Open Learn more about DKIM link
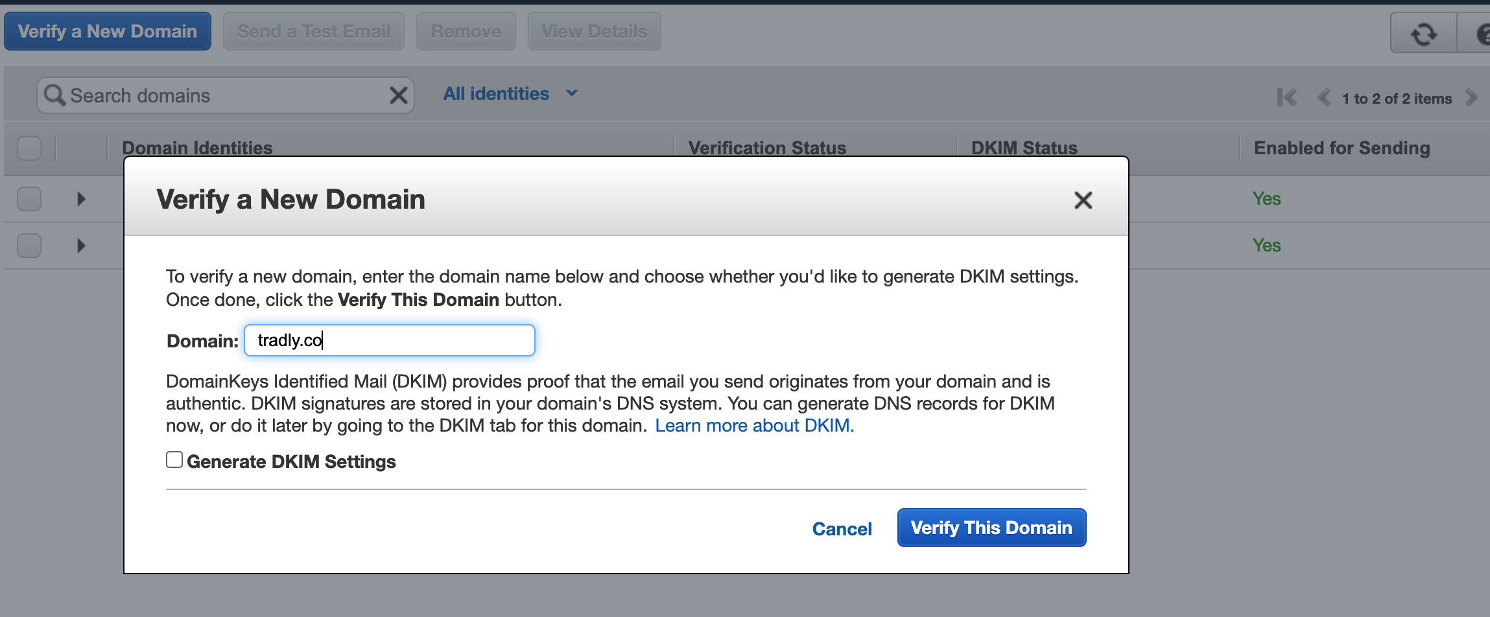This screenshot has height=617, width=1490. [754, 426]
